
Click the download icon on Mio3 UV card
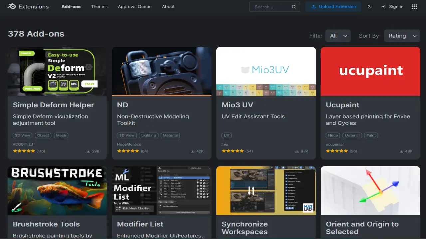[297, 151]
